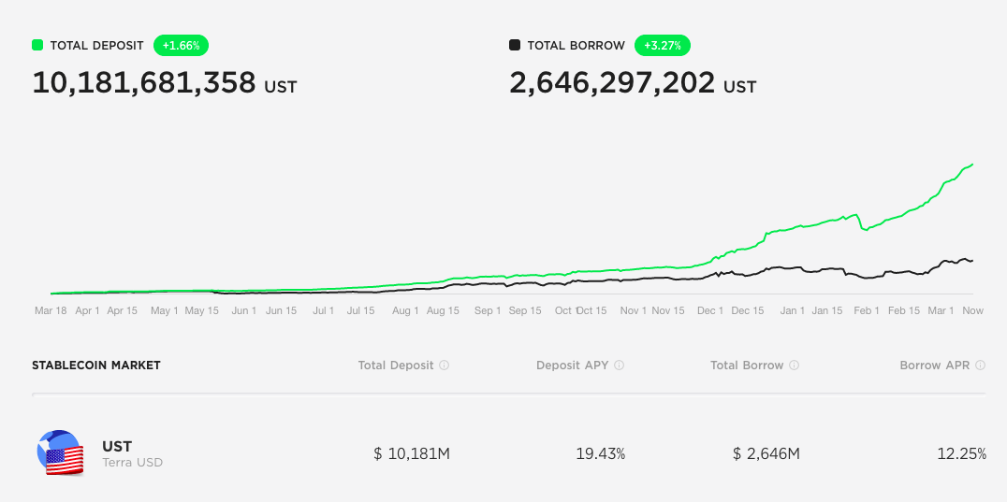1007x502 pixels.
Task: Click the $ 2,646M borrow value
Action: tap(766, 454)
